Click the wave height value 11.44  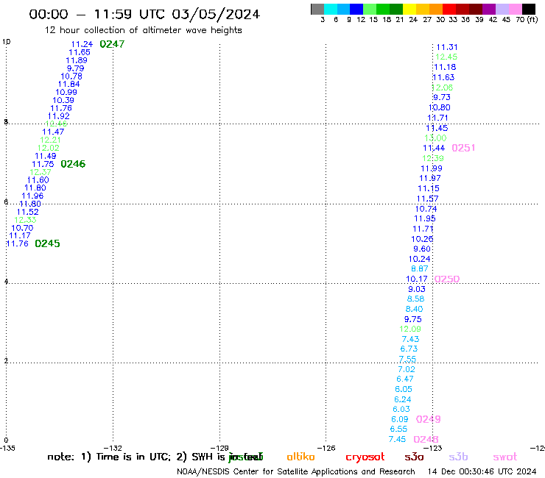[x=434, y=149]
